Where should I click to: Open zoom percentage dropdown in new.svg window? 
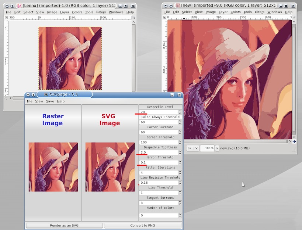pos(217,148)
